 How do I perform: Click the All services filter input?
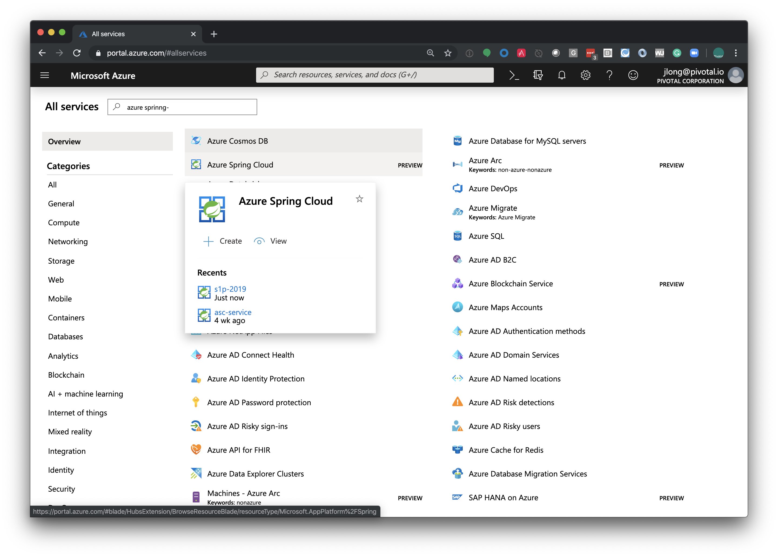point(182,107)
